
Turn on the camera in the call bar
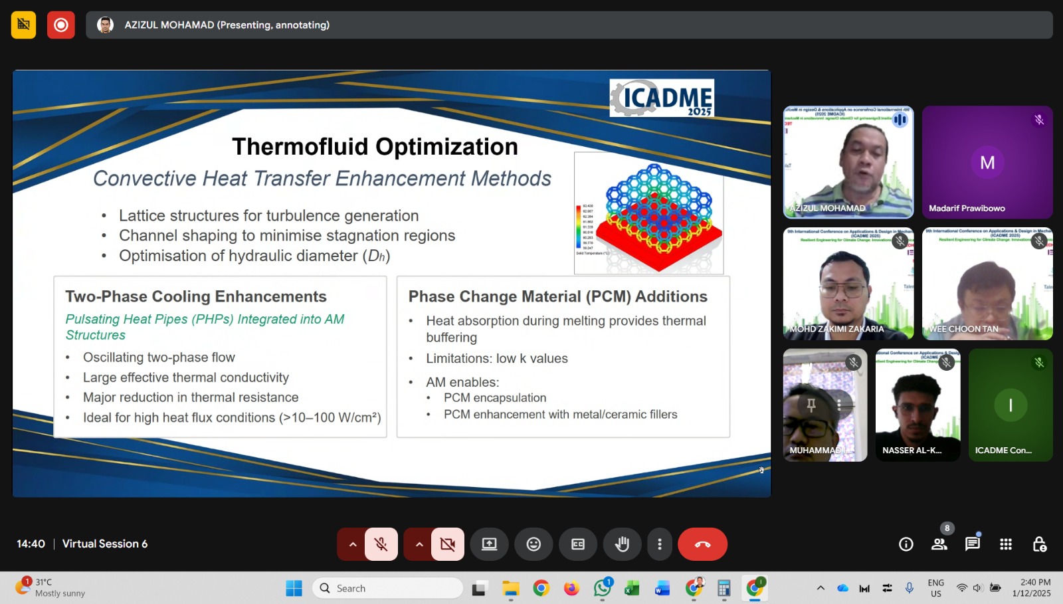coord(448,544)
